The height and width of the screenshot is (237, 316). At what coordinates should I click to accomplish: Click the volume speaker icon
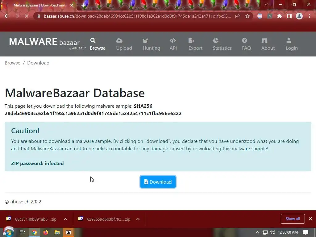tap(272, 232)
